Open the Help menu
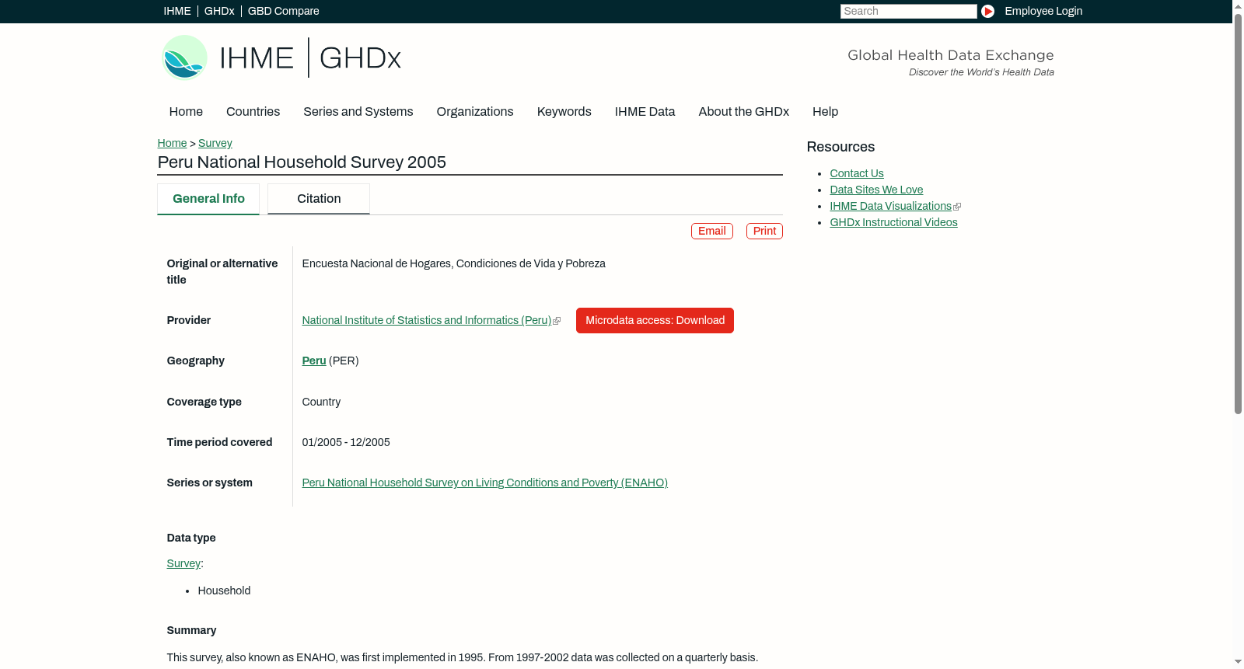Screen dimensions: 1244x669 pyautogui.click(x=826, y=112)
